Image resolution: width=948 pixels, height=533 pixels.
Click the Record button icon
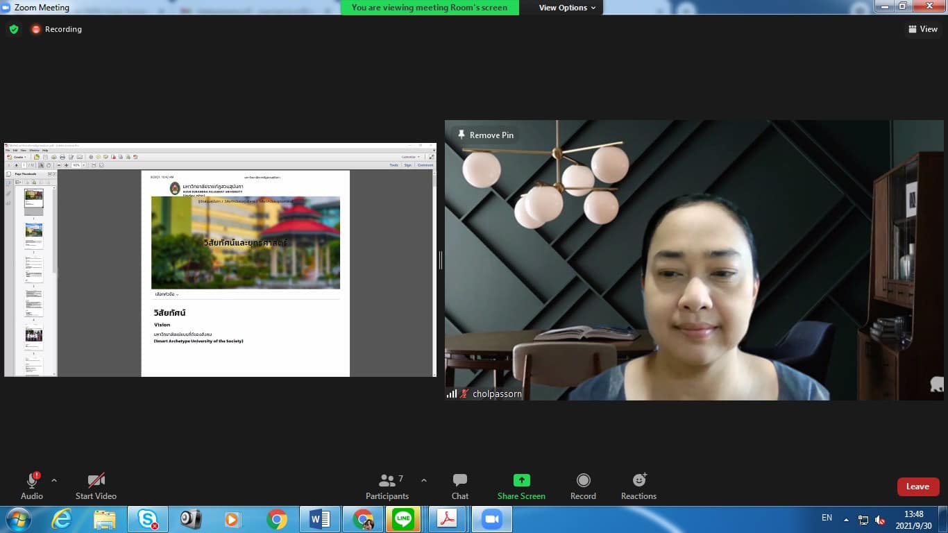tap(583, 480)
